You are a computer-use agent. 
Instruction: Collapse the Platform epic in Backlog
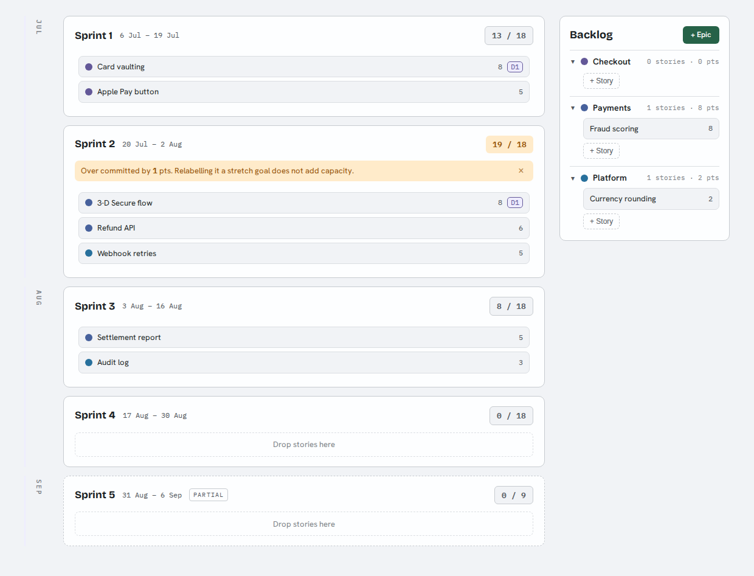click(x=573, y=178)
